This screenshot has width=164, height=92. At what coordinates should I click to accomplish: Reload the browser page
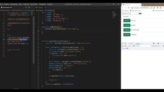coord(128,8)
